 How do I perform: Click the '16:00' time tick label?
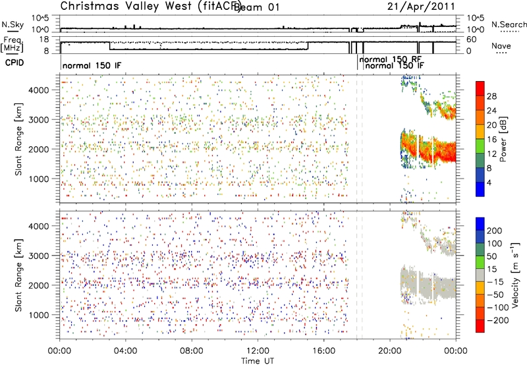pyautogui.click(x=323, y=351)
